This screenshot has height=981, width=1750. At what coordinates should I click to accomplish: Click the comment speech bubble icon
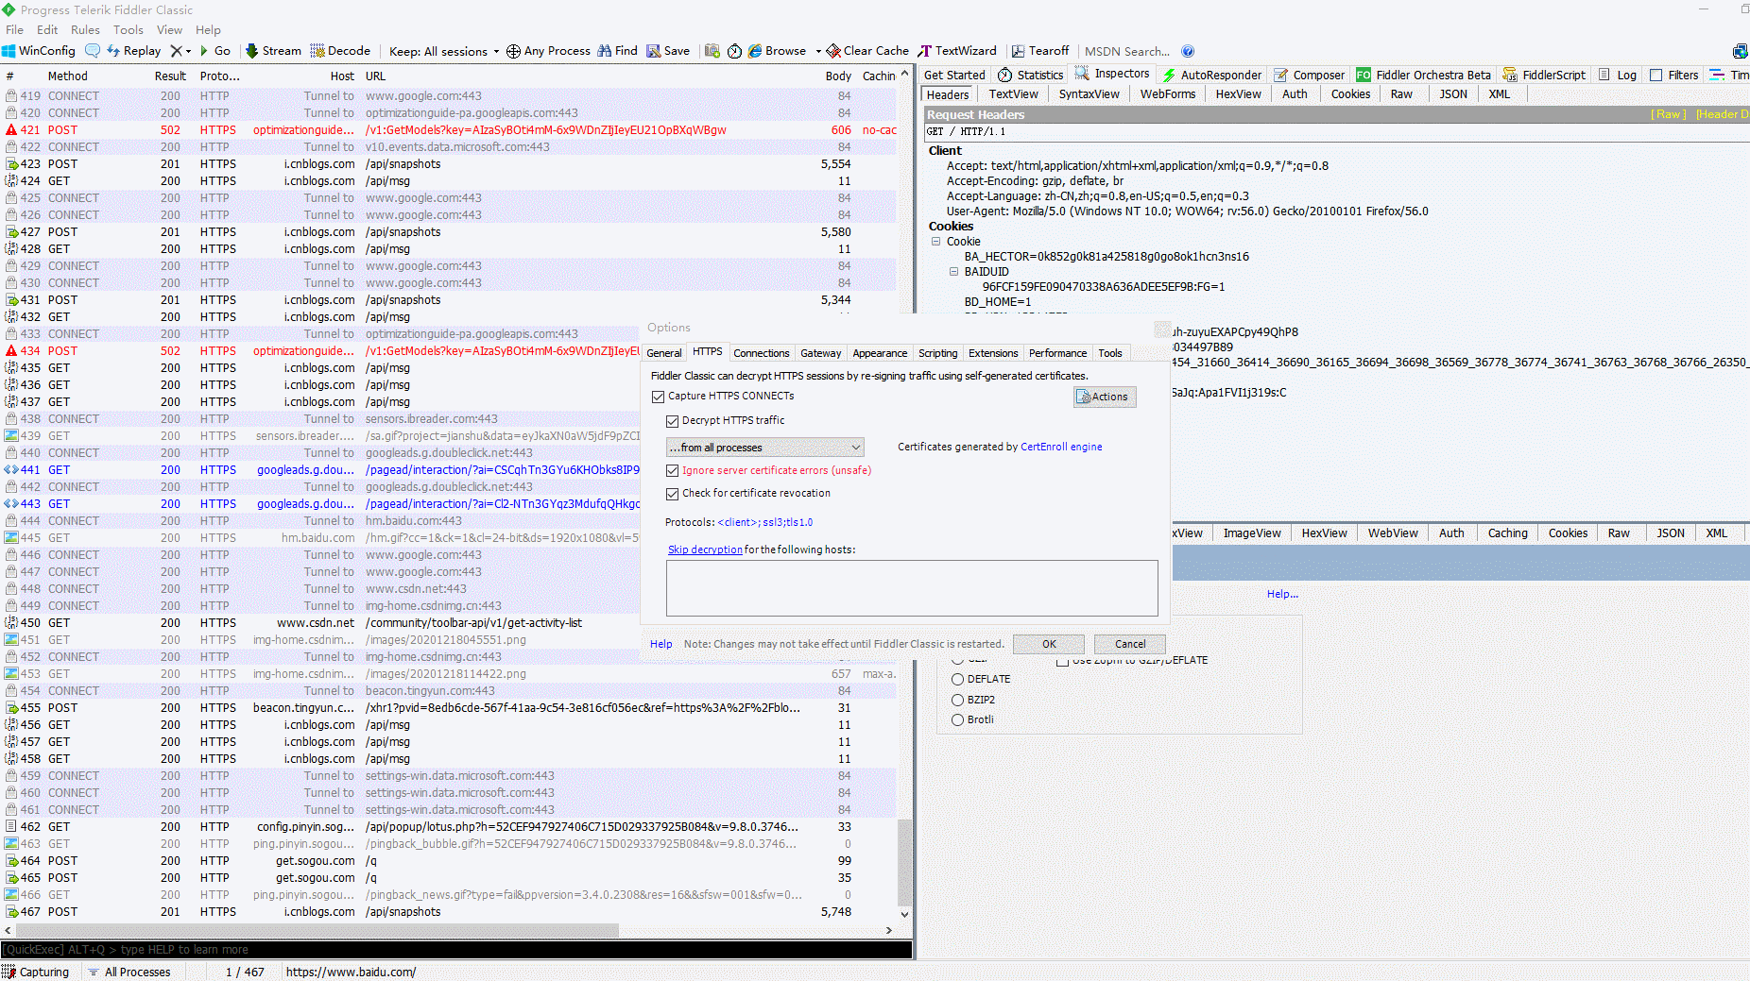coord(92,51)
